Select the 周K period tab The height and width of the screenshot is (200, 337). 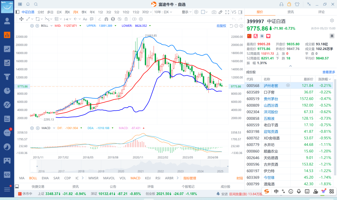(x=67, y=12)
